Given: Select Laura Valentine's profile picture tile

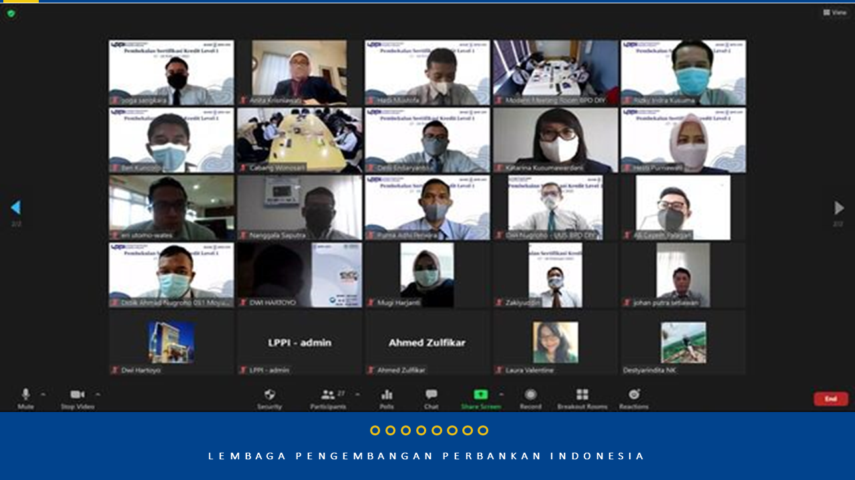Looking at the screenshot, I should pyautogui.click(x=556, y=342).
